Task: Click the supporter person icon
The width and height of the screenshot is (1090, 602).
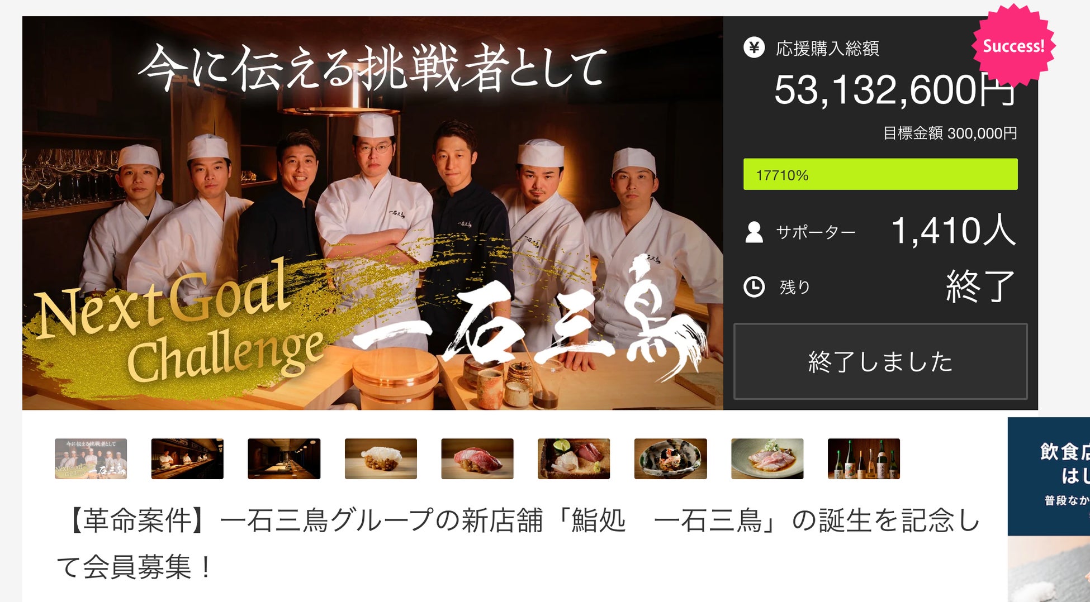Action: tap(754, 232)
